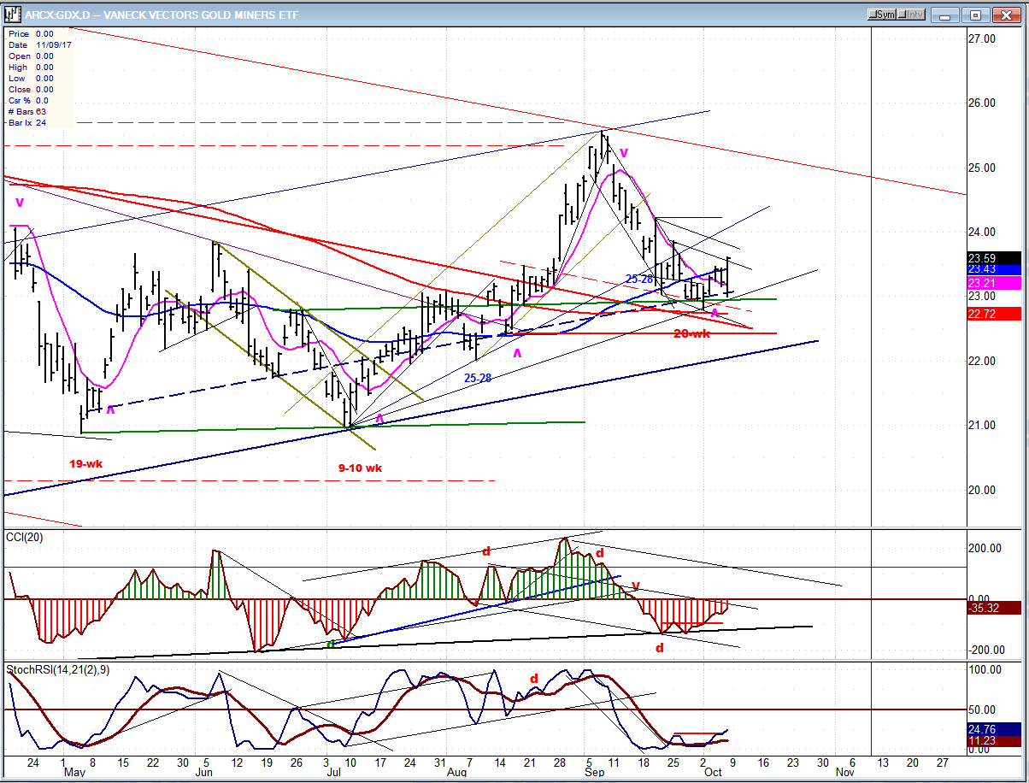Click the 23.59 last price label
The height and width of the screenshot is (783, 1029).
(x=994, y=257)
